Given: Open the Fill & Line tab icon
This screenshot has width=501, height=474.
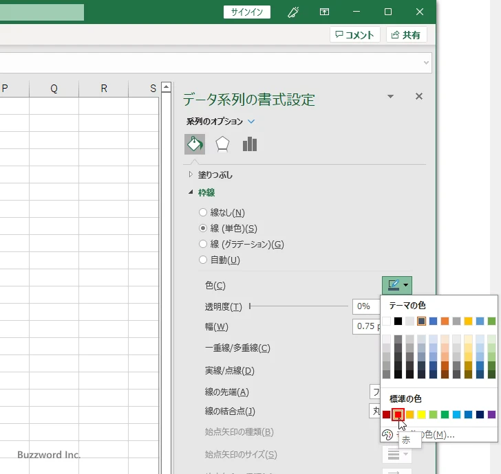Looking at the screenshot, I should point(195,144).
